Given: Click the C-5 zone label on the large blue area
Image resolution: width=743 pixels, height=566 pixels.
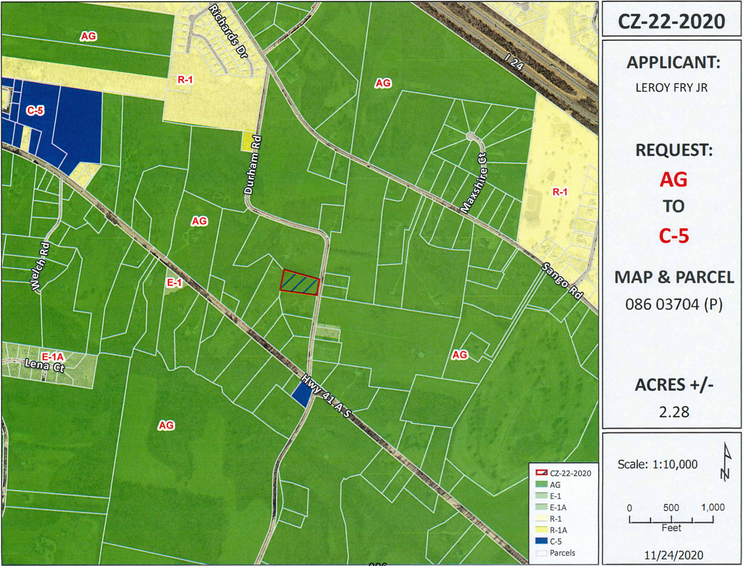Looking at the screenshot, I should tap(35, 110).
